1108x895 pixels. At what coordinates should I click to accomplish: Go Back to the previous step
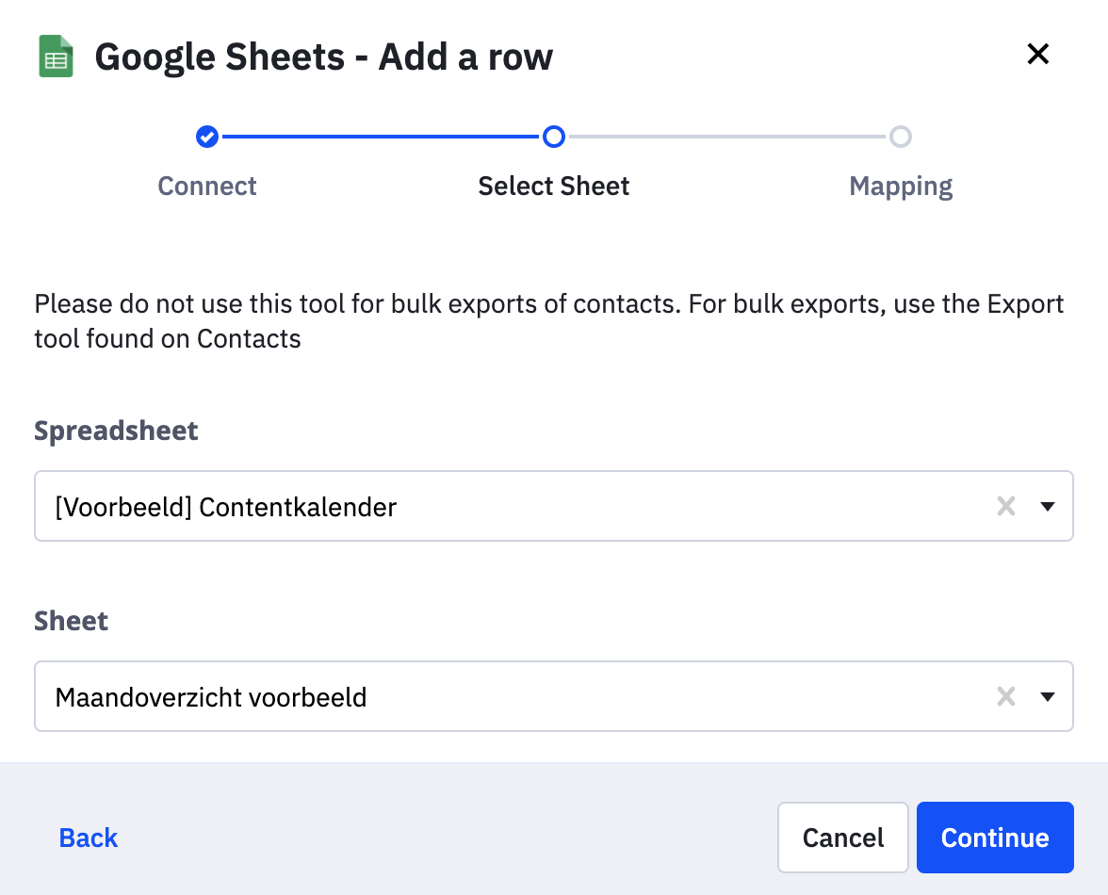pyautogui.click(x=89, y=838)
